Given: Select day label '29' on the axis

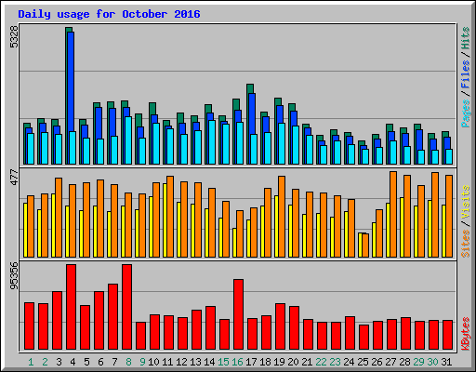Looking at the screenshot, I should (x=418, y=362).
